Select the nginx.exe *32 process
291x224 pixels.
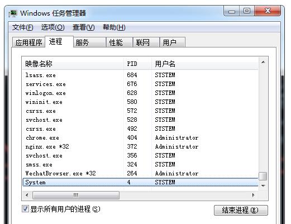(x=140, y=146)
